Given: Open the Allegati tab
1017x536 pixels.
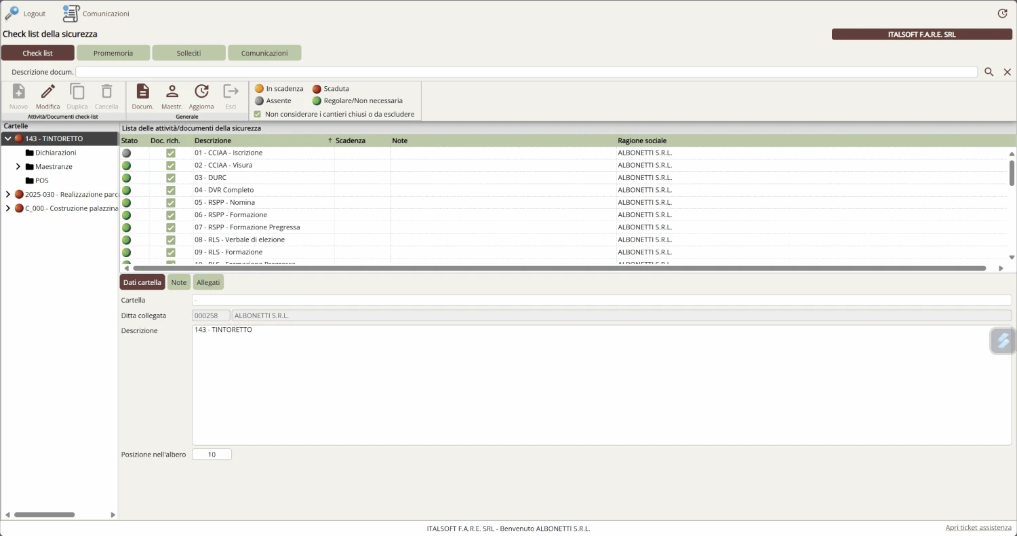Looking at the screenshot, I should click(x=208, y=282).
